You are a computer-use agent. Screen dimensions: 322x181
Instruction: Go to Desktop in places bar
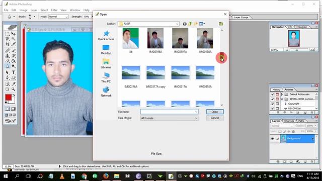(x=106, y=49)
